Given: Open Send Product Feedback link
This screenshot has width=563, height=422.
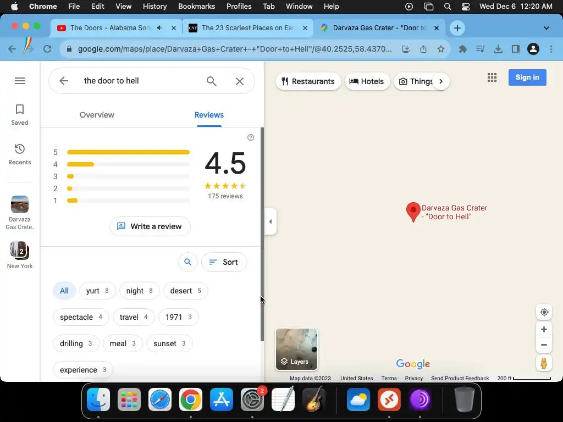Looking at the screenshot, I should [460, 378].
